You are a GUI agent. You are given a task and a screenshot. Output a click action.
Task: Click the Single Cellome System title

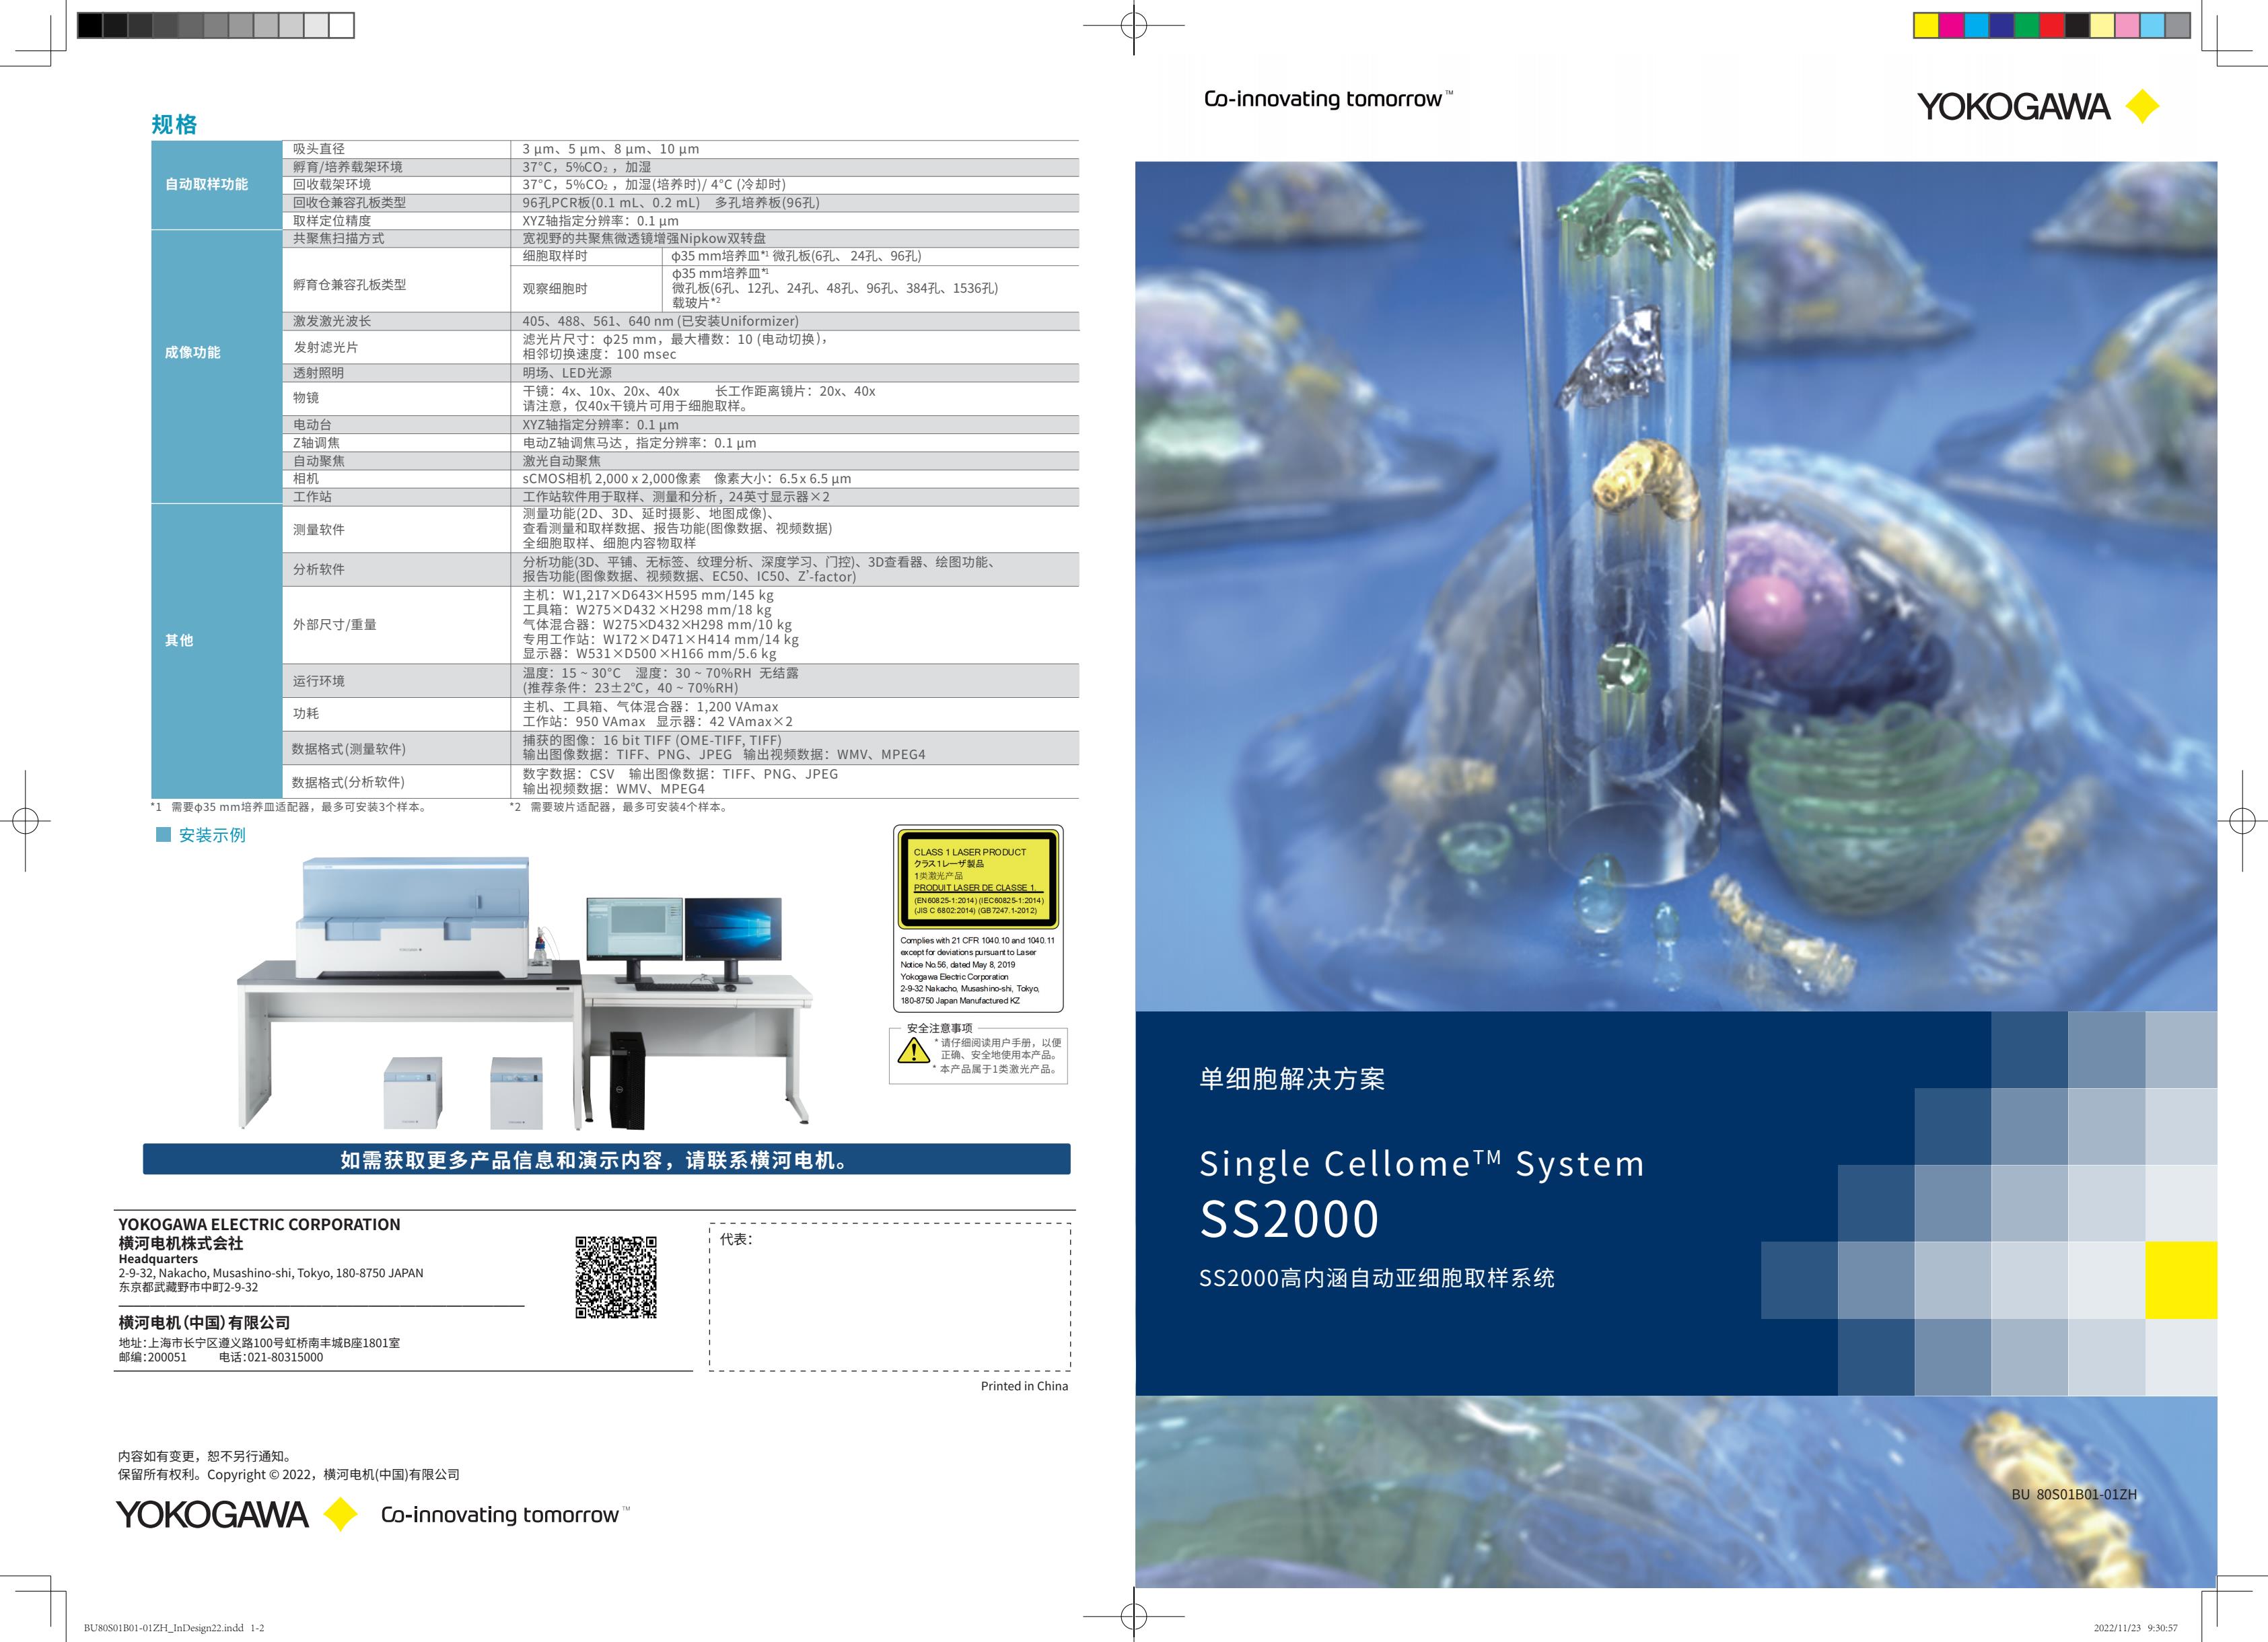(x=1422, y=1164)
